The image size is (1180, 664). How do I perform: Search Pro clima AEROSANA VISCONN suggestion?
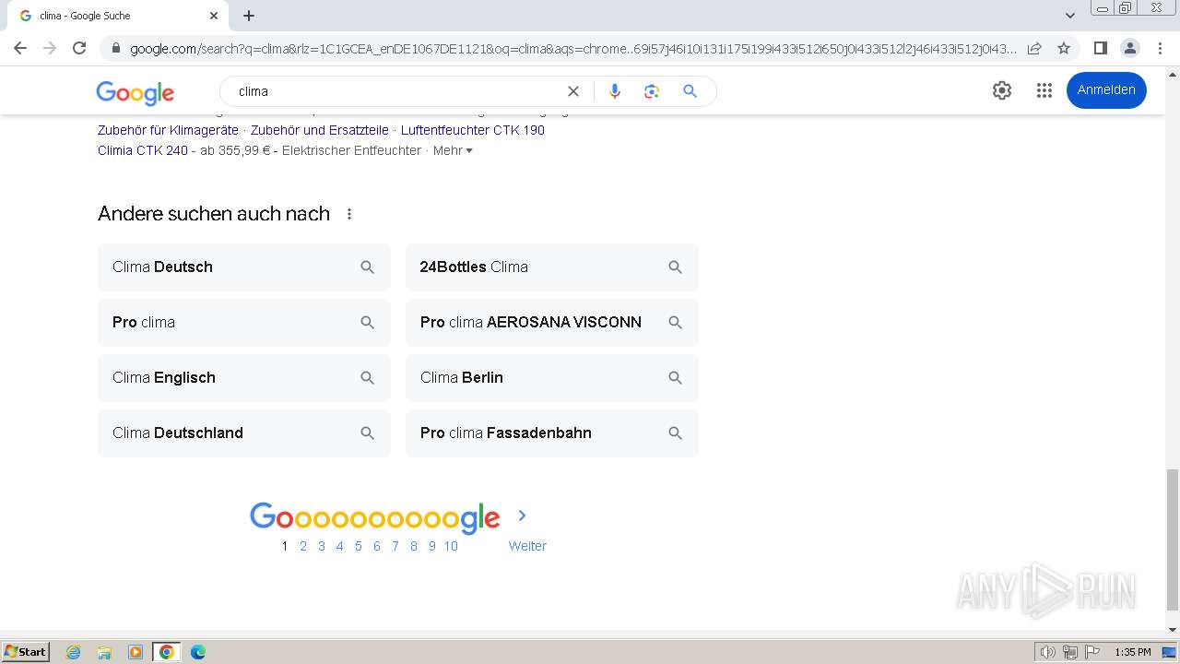552,323
